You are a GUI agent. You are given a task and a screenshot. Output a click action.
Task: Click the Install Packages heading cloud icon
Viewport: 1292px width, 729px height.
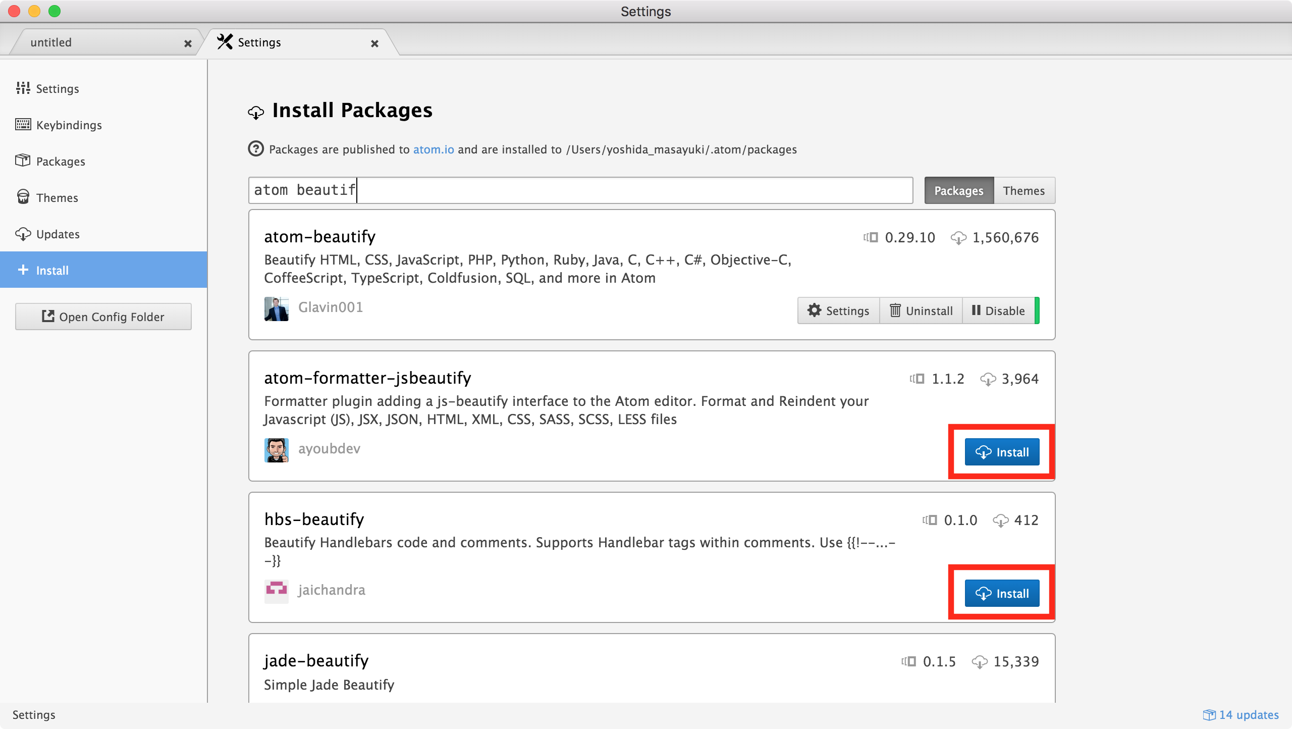click(256, 112)
